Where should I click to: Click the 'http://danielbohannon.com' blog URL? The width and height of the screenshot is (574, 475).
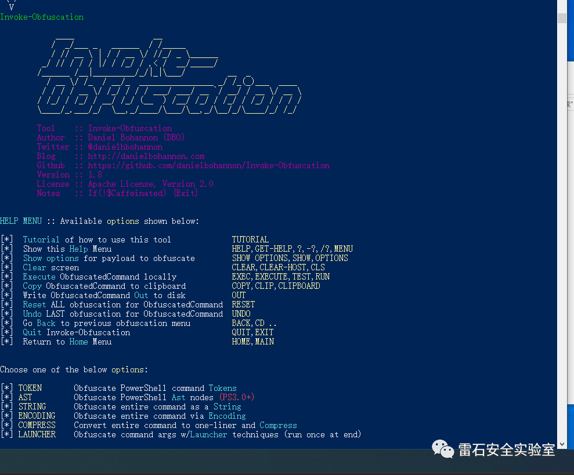coord(146,156)
